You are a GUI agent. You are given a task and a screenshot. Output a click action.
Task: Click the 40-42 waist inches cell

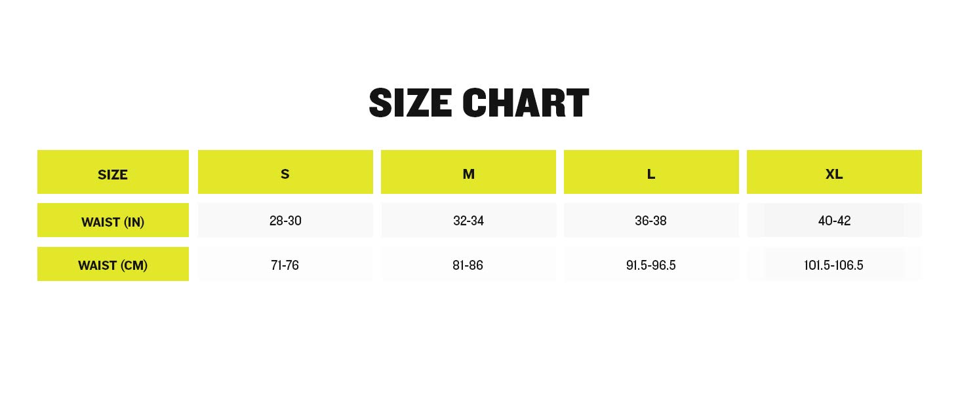coord(834,221)
